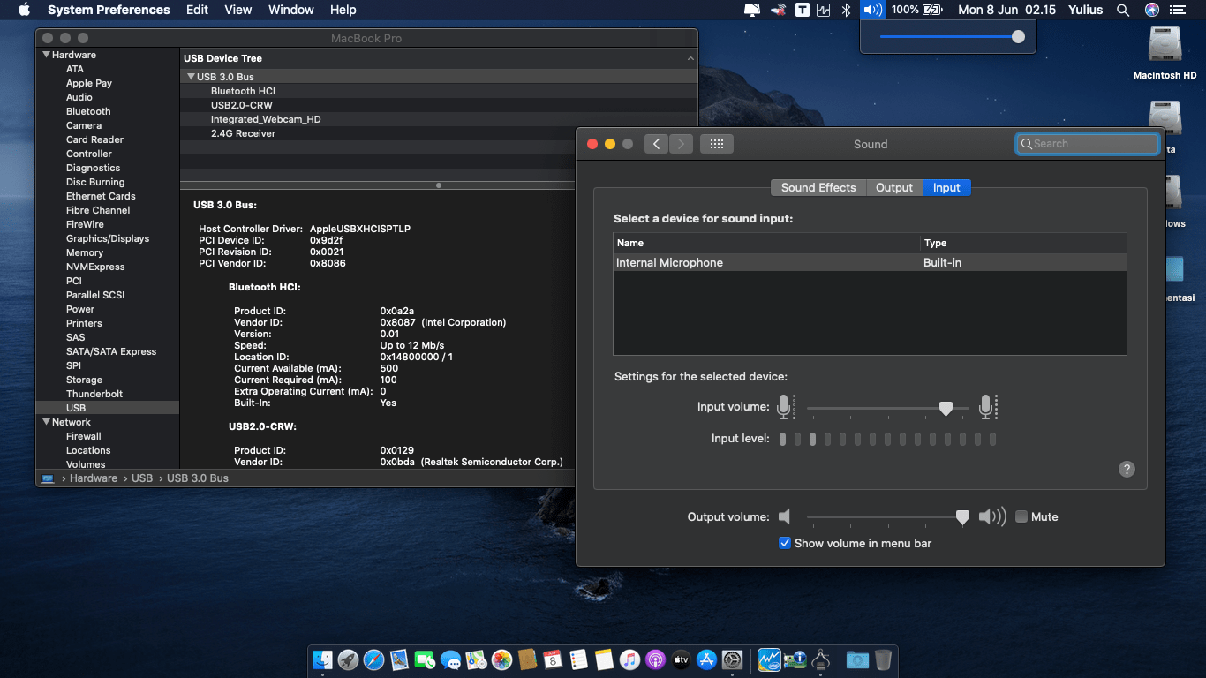The height and width of the screenshot is (678, 1206).
Task: Open Sound help with the question mark button
Action: coord(1127,469)
